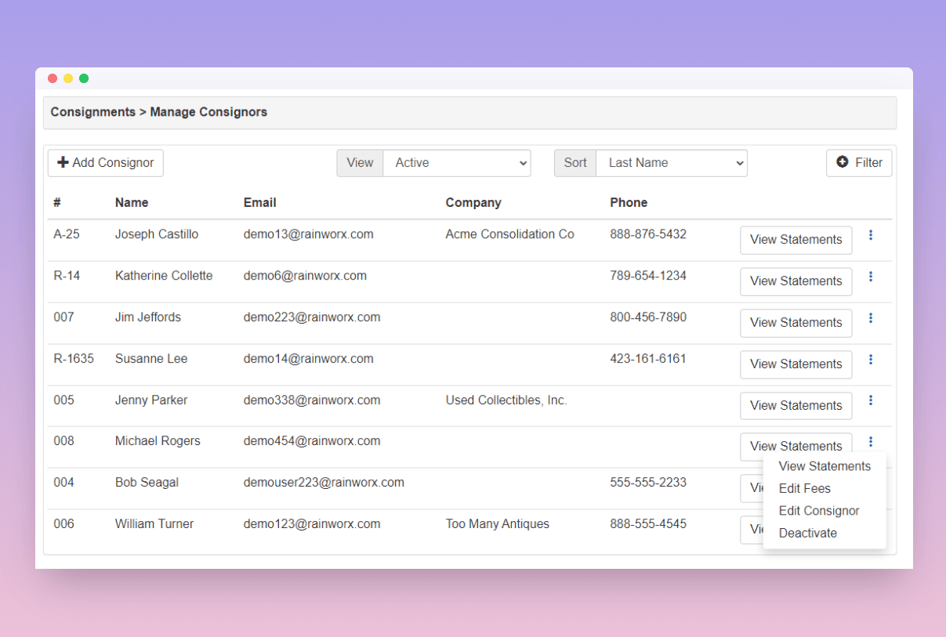Image resolution: width=946 pixels, height=637 pixels.
Task: Click phone number 555-555-2233
Action: [x=648, y=483]
